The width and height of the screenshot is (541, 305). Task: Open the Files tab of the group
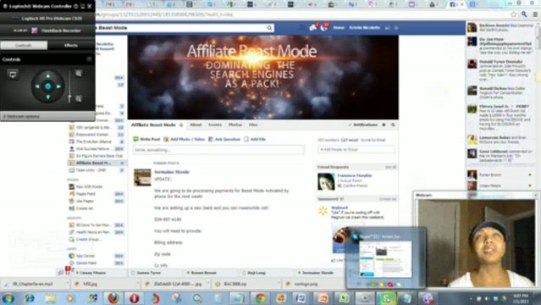pyautogui.click(x=253, y=125)
